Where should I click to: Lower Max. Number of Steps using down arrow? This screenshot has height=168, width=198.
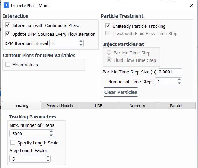(51, 135)
